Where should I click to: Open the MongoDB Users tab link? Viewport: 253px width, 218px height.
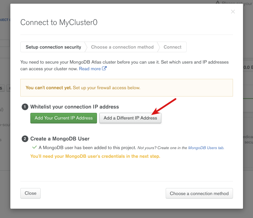pos(206,147)
